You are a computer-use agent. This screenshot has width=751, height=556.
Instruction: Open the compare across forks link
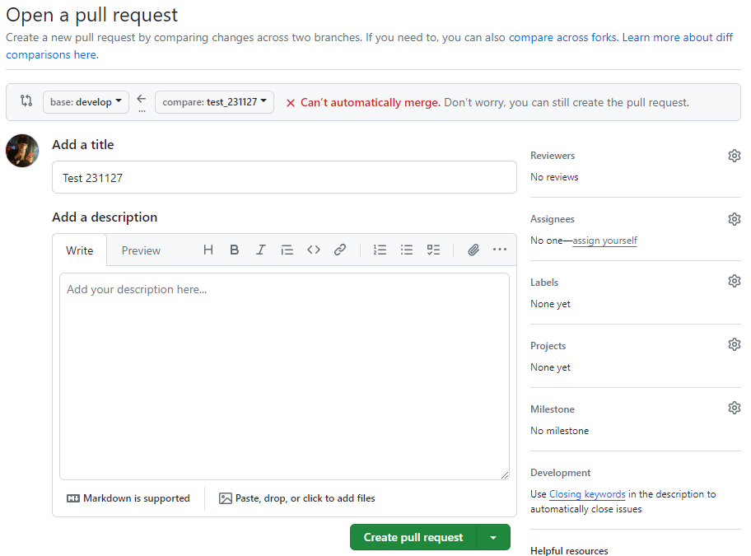click(562, 37)
